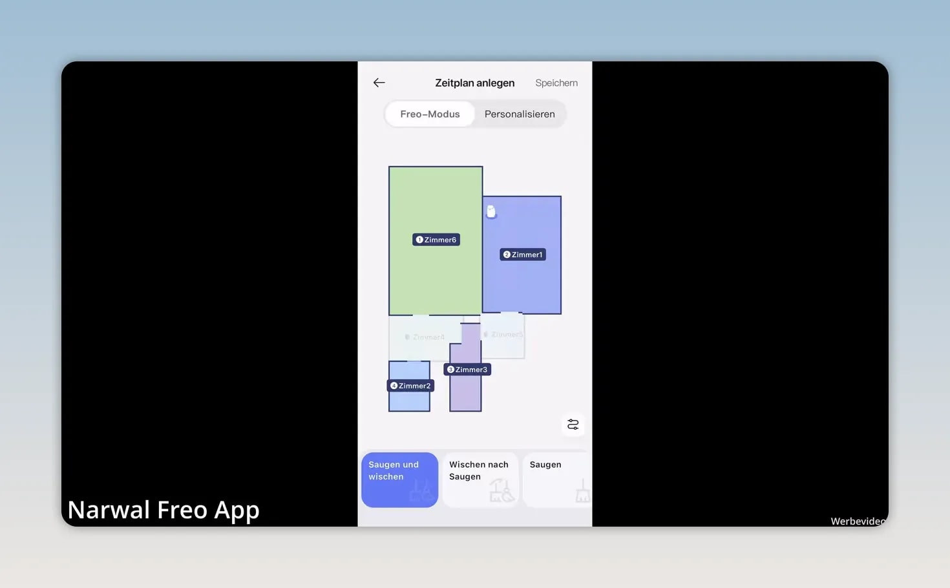Click the robot dock icon on the map
This screenshot has width=950, height=588.
(x=491, y=211)
